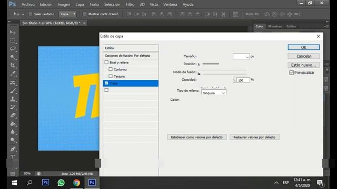This screenshot has height=189, width=337.
Task: Select the Lasso tool
Action: point(13,49)
